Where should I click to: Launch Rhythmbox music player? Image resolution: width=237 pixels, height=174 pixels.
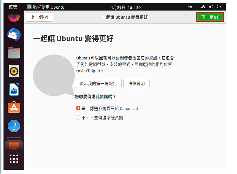(x=14, y=71)
